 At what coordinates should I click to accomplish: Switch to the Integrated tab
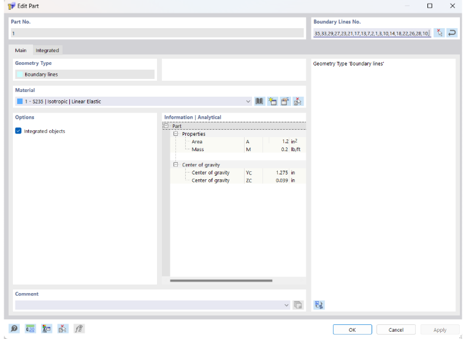47,50
